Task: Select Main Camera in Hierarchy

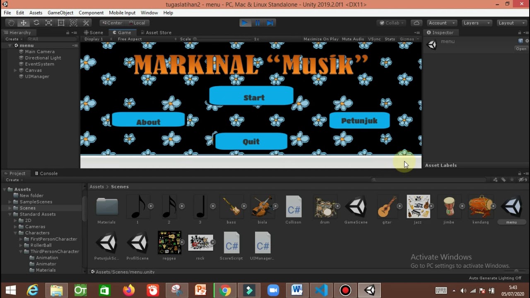Action: coord(40,52)
